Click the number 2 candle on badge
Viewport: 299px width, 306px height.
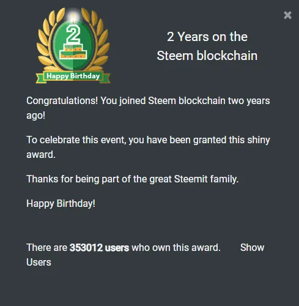[x=73, y=34]
